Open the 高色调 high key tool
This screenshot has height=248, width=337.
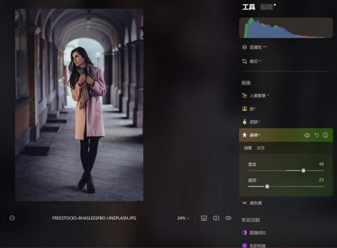[x=256, y=203]
